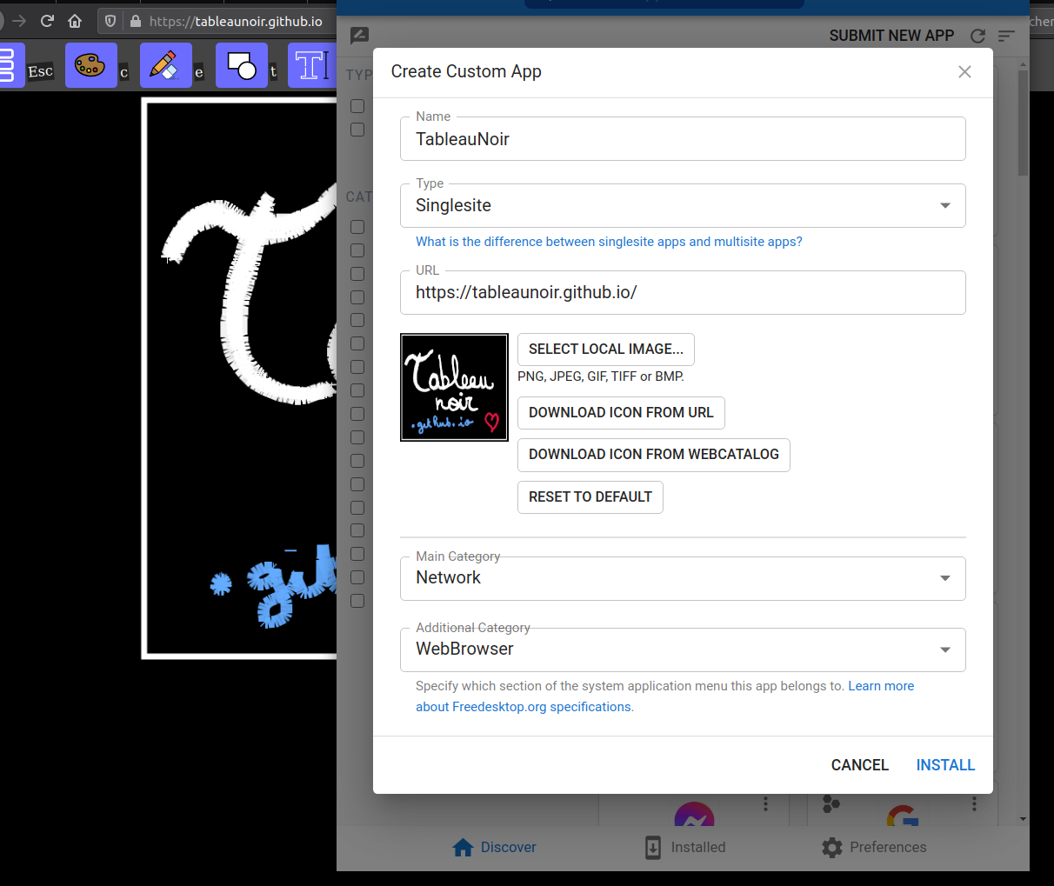Tick the first checkbox under the TYP heading

(357, 106)
